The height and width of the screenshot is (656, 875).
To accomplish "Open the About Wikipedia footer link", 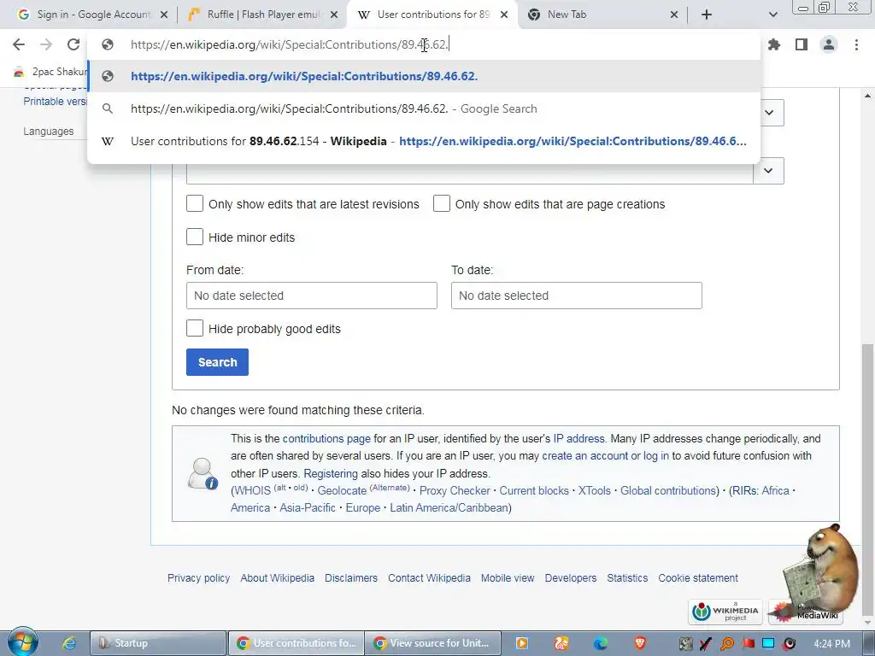I will coord(278,578).
